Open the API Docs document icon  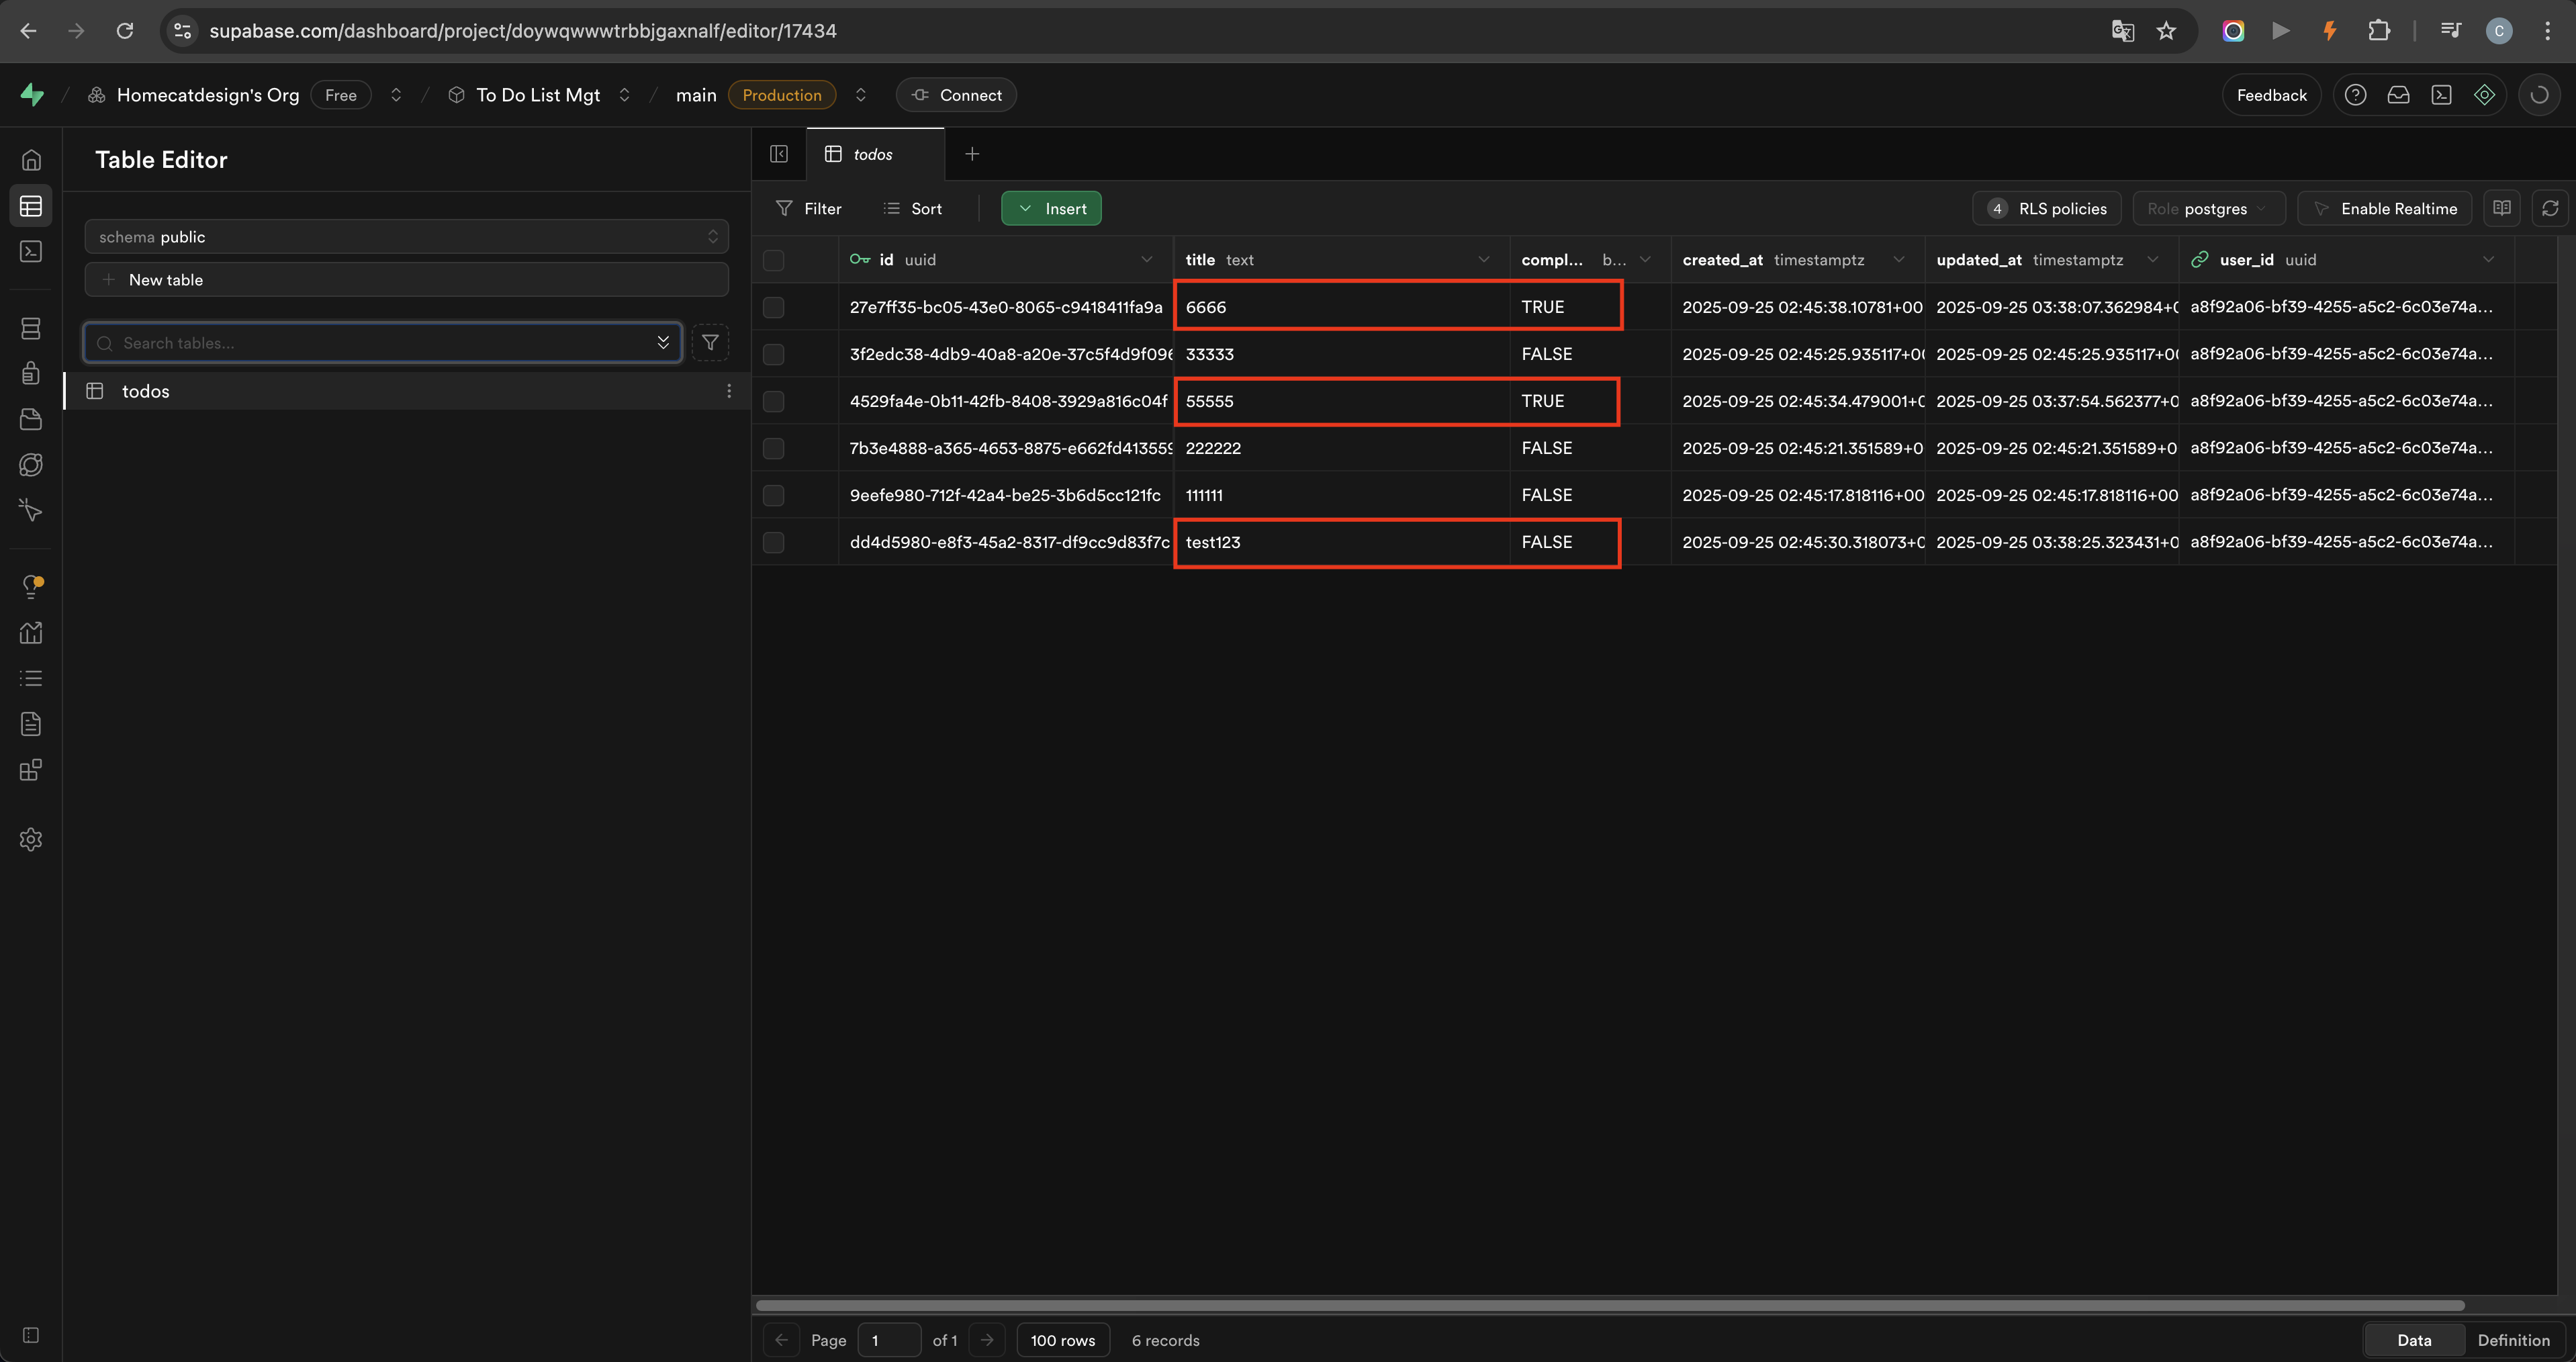coord(31,724)
